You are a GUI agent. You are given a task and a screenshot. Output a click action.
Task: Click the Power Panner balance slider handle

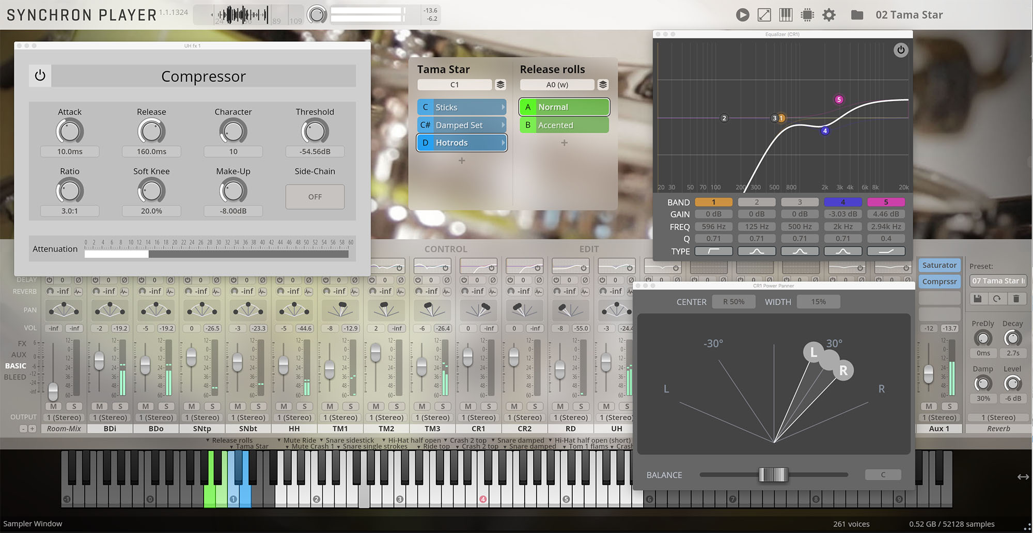(x=773, y=475)
